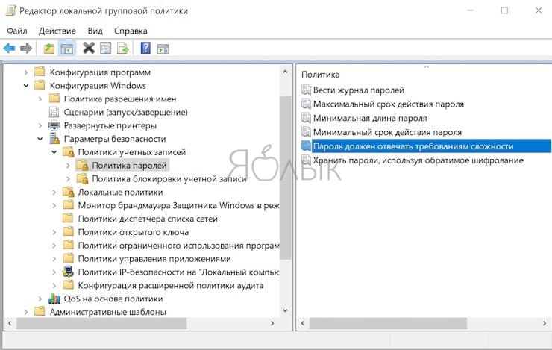Select Конфигурация расширенной политики аудита item
Screen dimensions: 552x350
[170, 285]
